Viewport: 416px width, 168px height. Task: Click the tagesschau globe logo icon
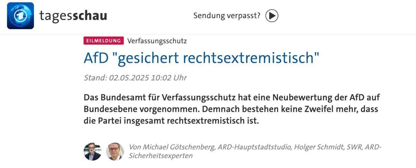(x=20, y=16)
